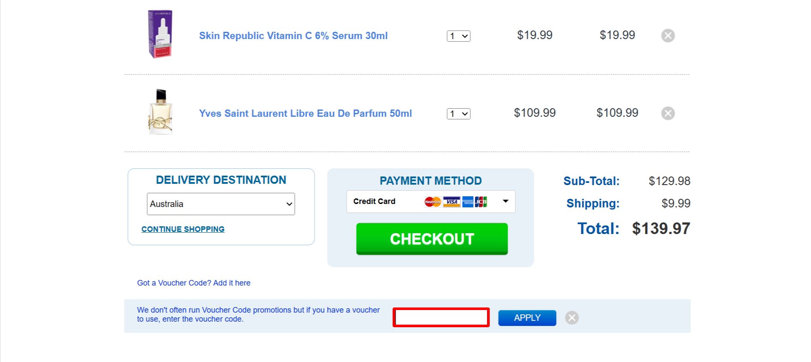Open the quantity dropdown for the serum
Viewport: 811px width, 362px height.
[x=459, y=36]
